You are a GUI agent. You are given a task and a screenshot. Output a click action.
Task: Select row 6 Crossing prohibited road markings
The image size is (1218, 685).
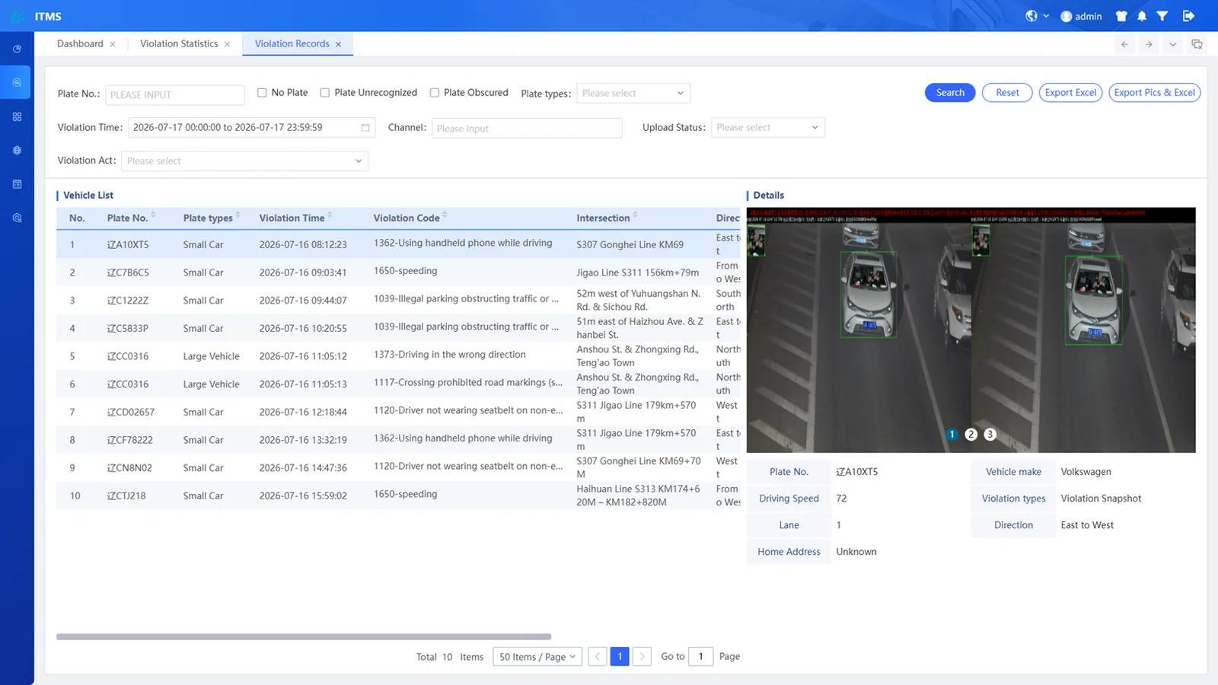coord(398,384)
